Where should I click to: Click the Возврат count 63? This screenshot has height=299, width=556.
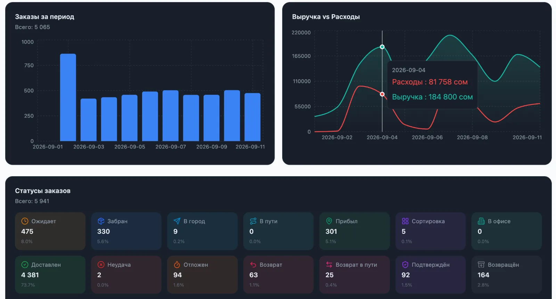click(254, 275)
